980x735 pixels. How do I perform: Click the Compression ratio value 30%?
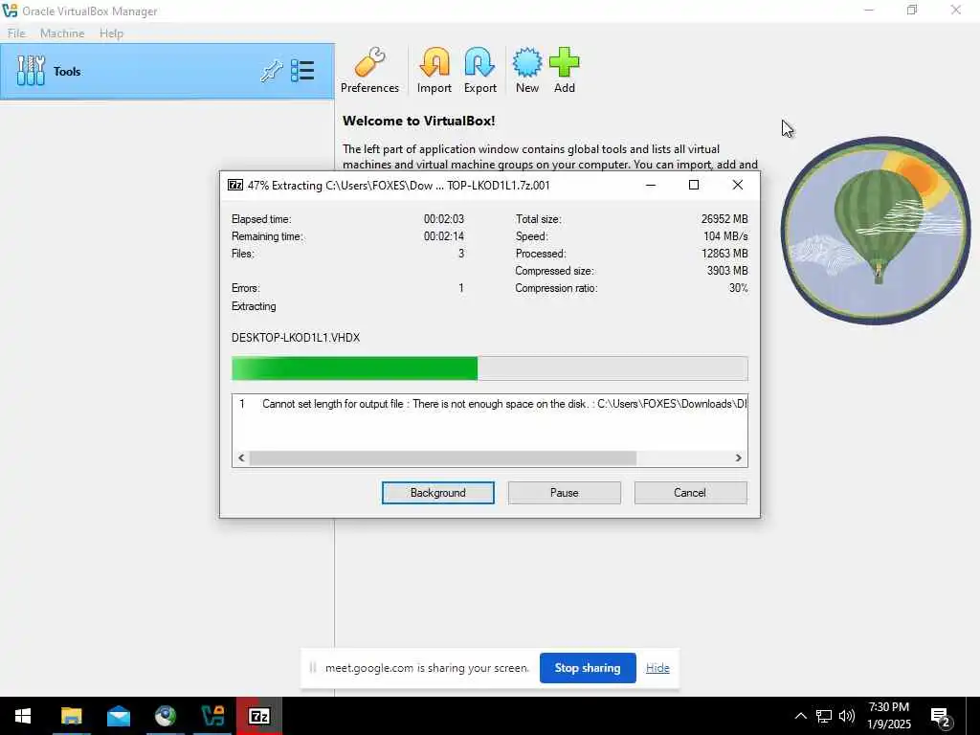tap(738, 288)
